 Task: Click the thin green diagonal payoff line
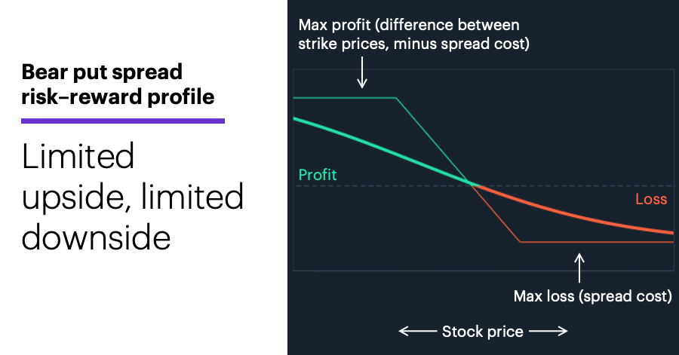433,140
